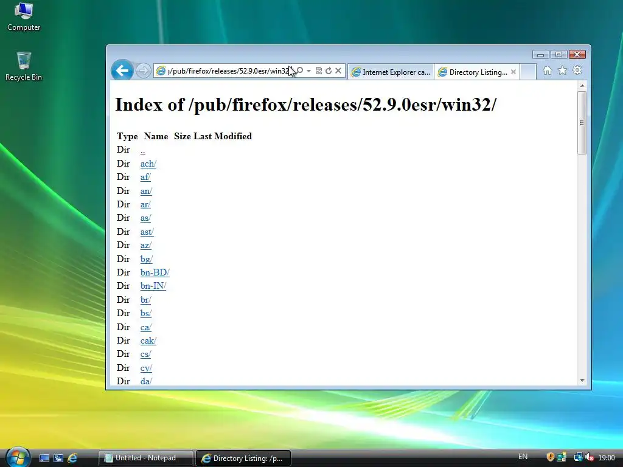Open the ca/ directory link

pos(146,327)
